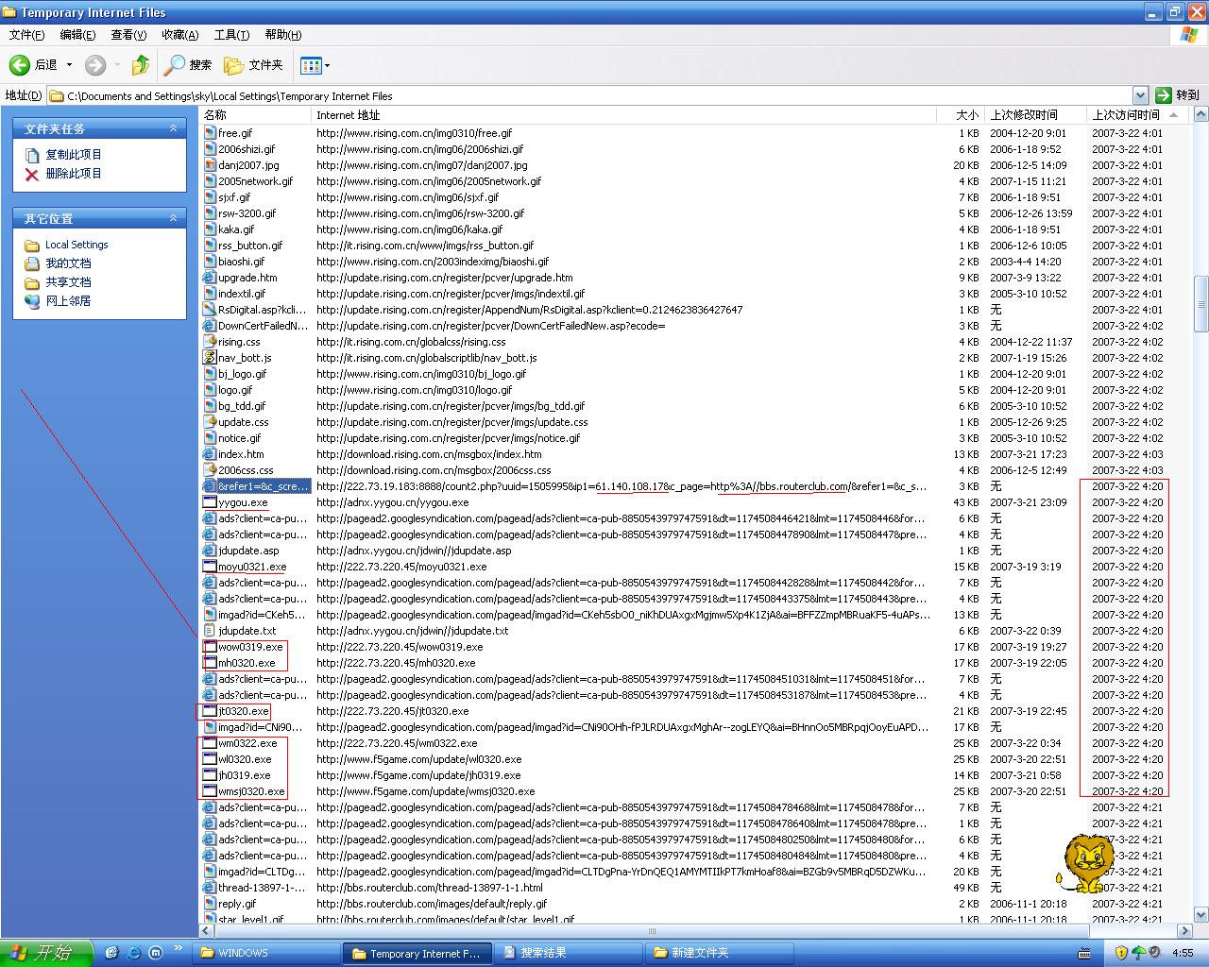Select the jh0319.exe file icon

click(211, 775)
